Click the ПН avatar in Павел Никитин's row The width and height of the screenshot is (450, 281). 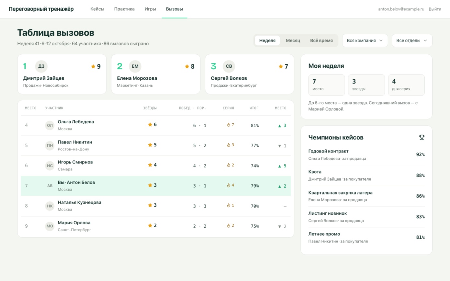click(50, 146)
